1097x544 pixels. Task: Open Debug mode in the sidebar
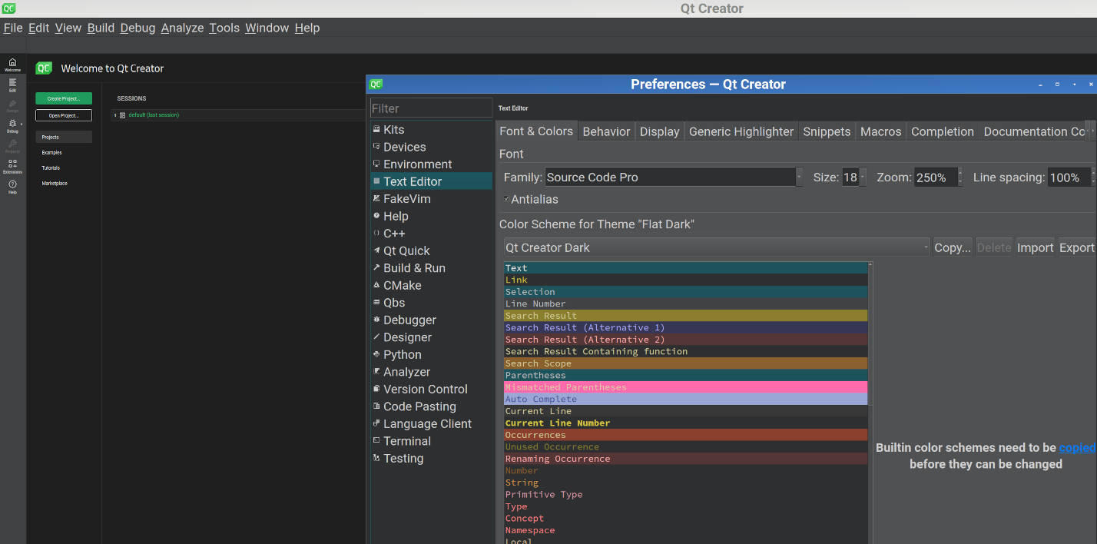coord(12,126)
